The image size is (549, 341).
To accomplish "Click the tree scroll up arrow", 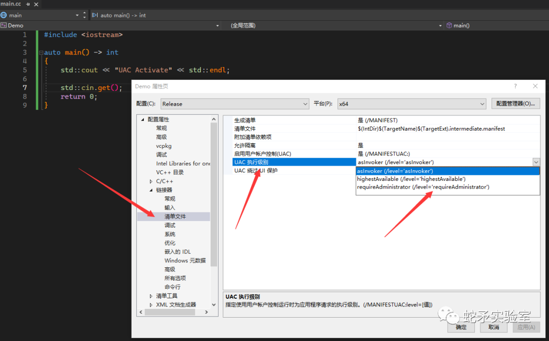I will [214, 119].
